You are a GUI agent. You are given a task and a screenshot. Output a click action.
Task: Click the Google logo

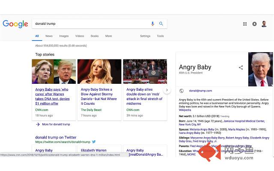tap(15, 24)
